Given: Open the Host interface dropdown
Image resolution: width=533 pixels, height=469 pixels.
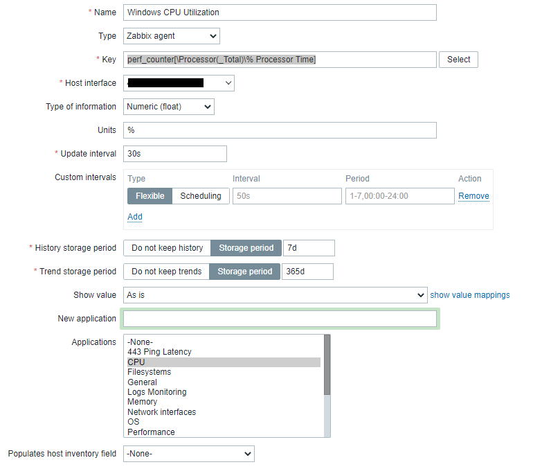Looking at the screenshot, I should coord(179,83).
